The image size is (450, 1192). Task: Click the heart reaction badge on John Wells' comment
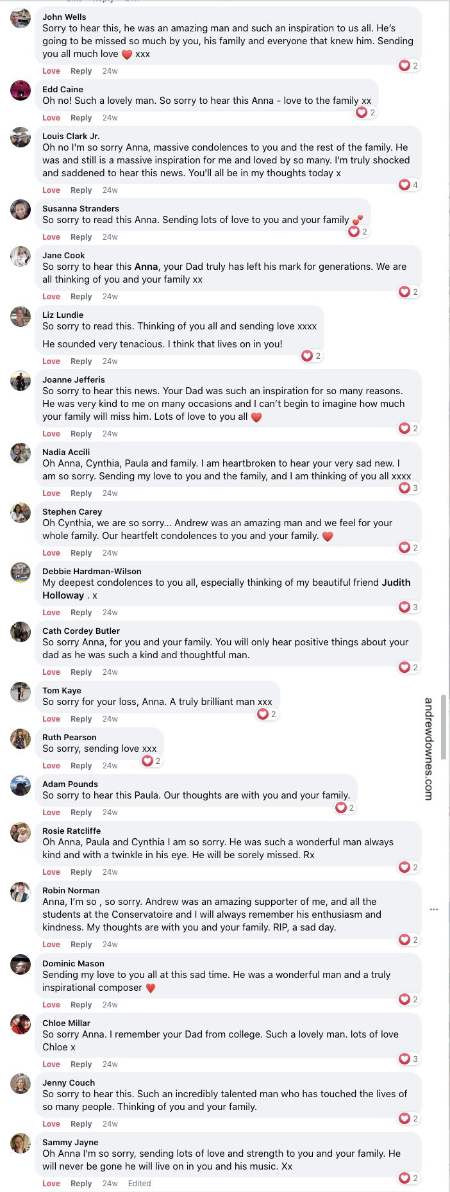click(408, 65)
